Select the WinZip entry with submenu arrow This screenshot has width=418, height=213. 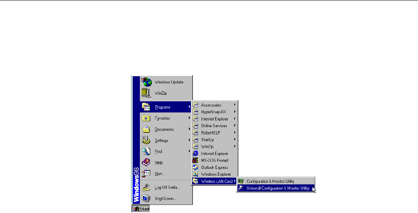(x=215, y=146)
